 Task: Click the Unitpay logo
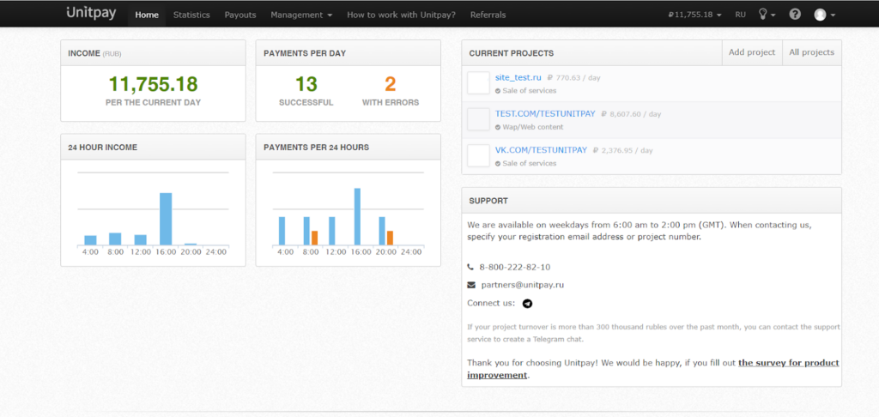click(91, 14)
